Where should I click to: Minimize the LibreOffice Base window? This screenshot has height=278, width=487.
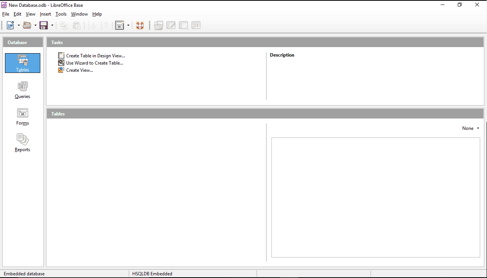(x=443, y=5)
